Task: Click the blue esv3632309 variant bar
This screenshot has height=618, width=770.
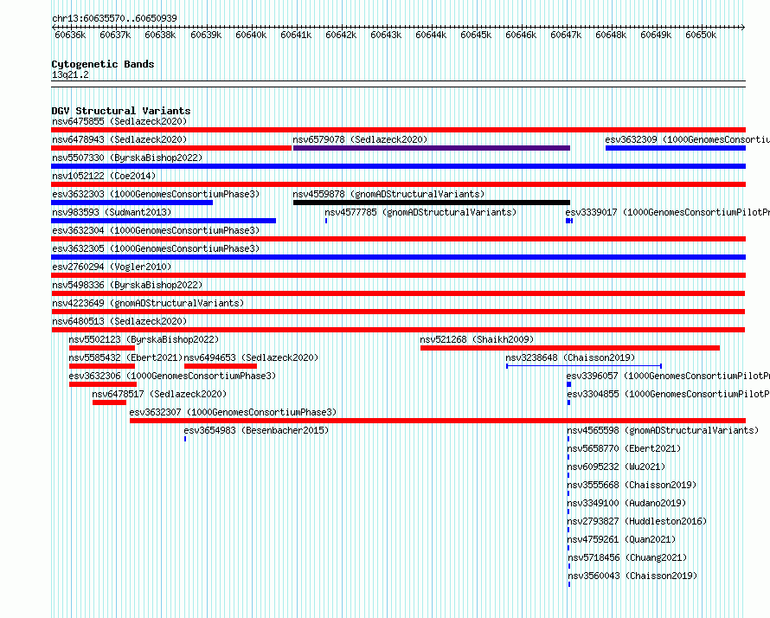Action: 676,148
